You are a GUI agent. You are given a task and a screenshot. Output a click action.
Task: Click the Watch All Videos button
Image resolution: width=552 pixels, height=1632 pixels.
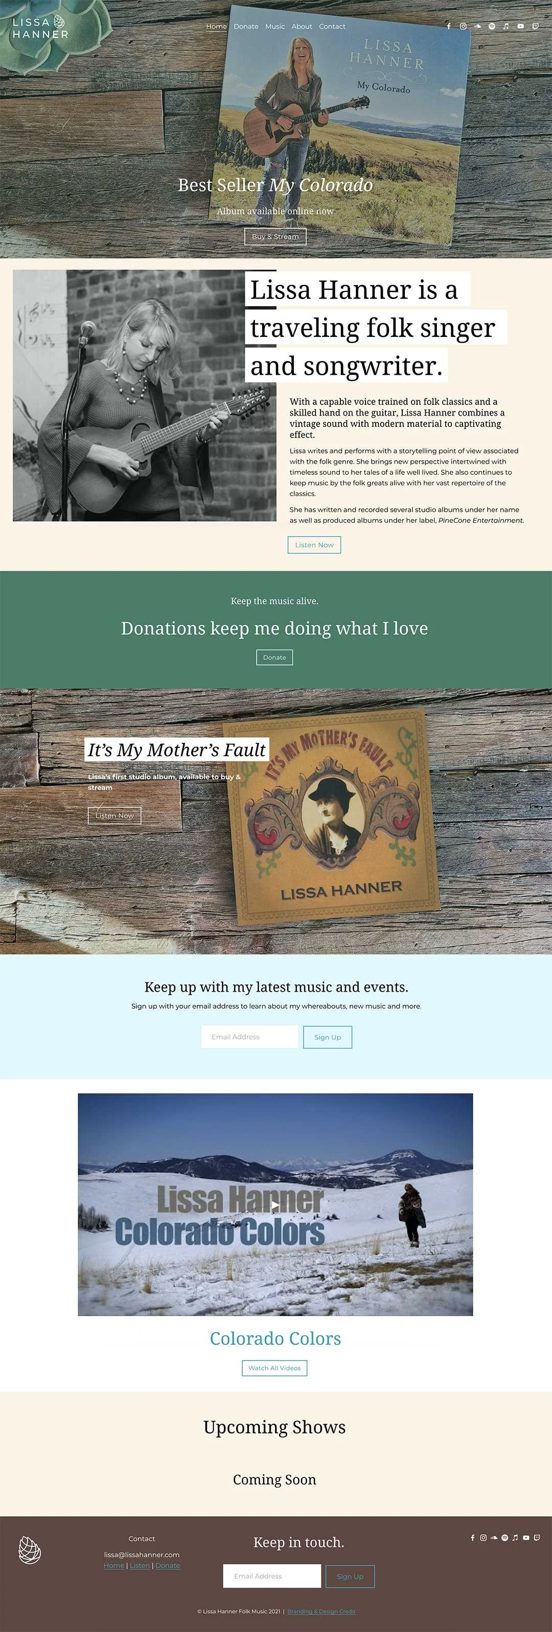point(274,1368)
